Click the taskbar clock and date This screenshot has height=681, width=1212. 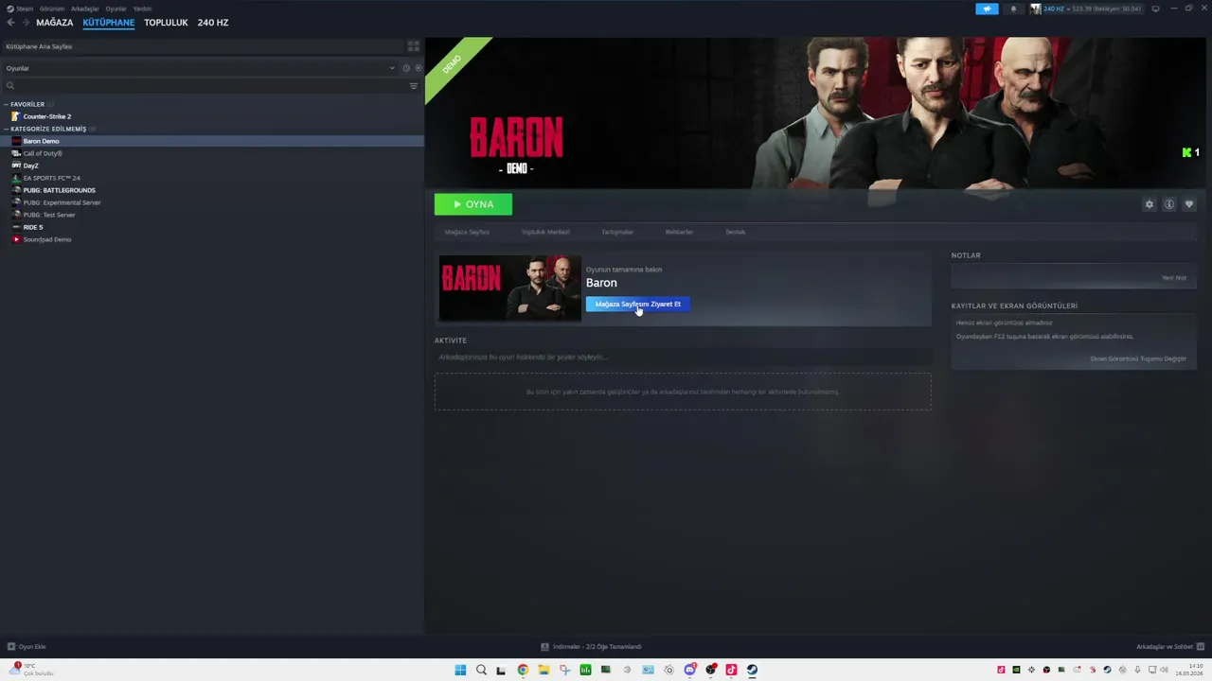point(1190,670)
